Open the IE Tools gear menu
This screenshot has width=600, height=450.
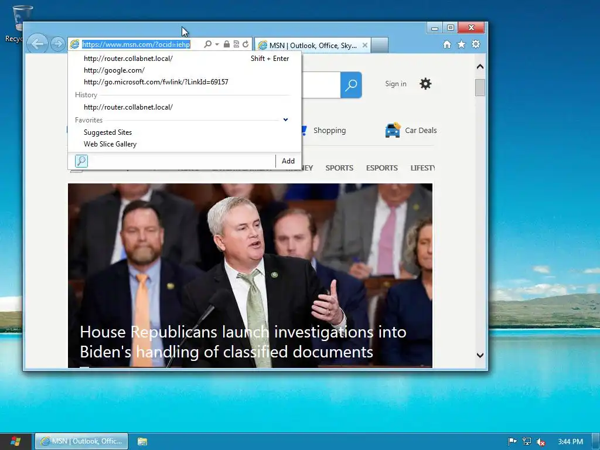(476, 45)
